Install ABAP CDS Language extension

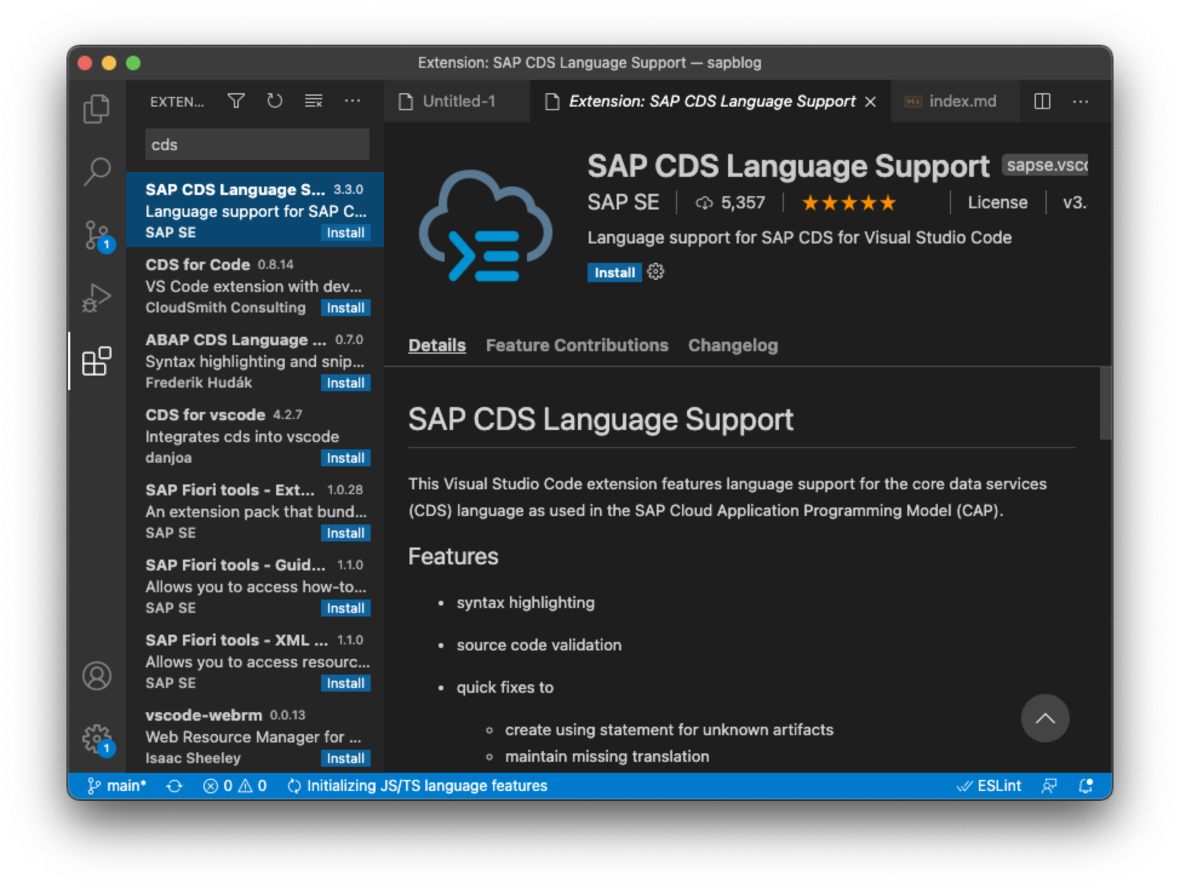coord(345,383)
